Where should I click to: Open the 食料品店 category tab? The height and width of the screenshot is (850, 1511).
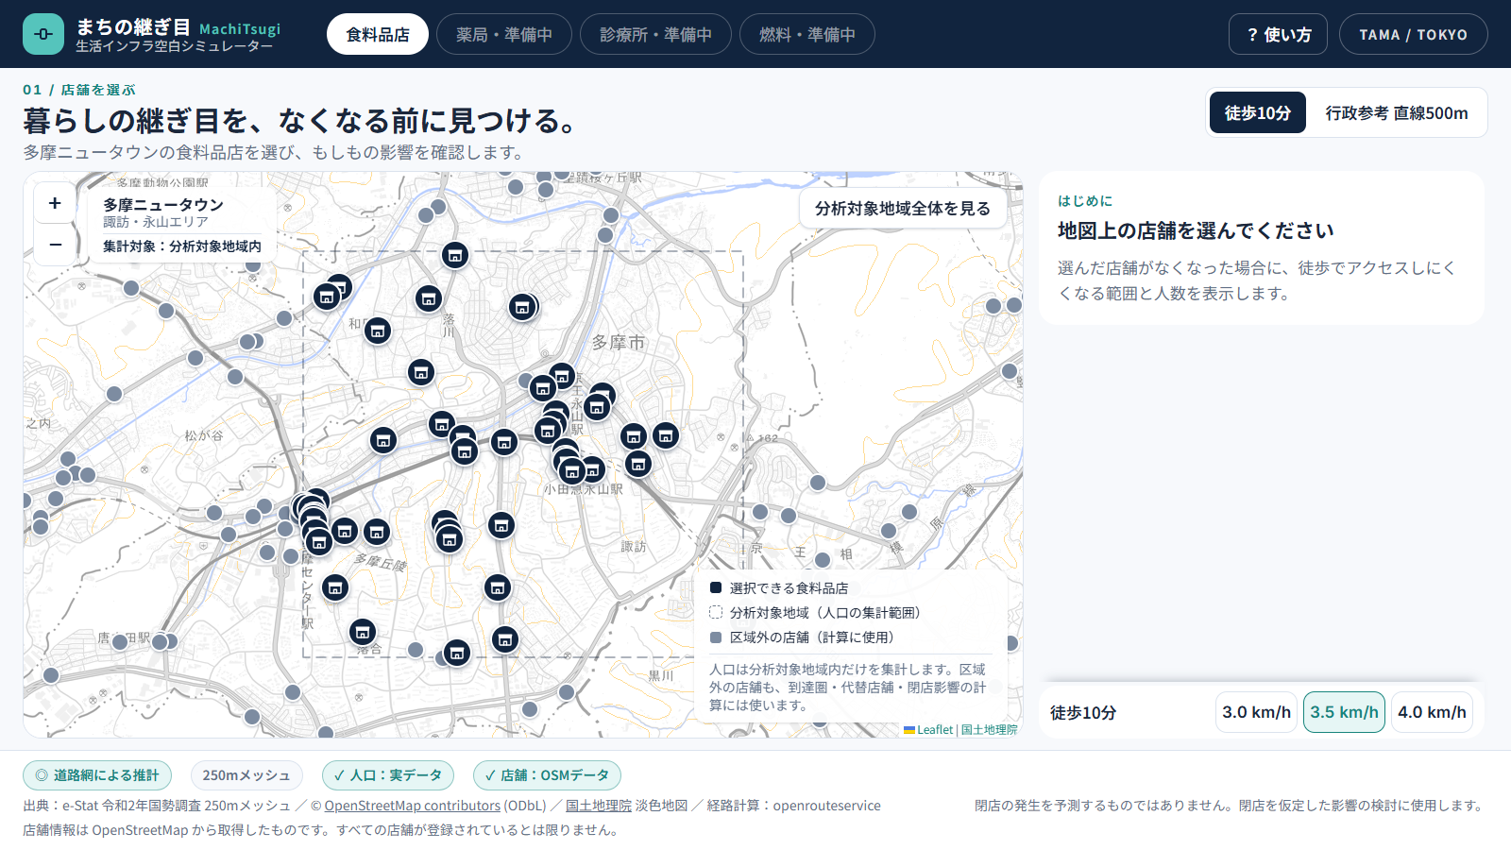coord(378,34)
